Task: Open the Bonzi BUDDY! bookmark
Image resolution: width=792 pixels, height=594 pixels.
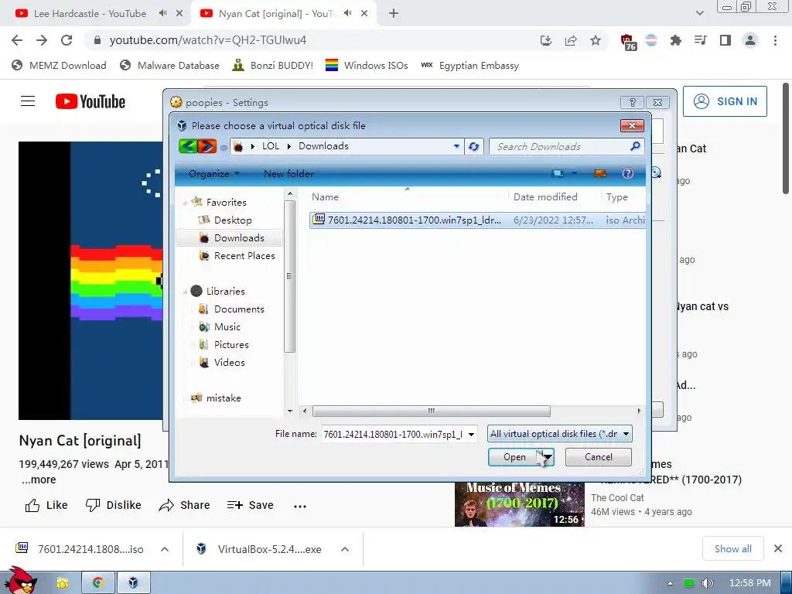Action: [x=273, y=66]
